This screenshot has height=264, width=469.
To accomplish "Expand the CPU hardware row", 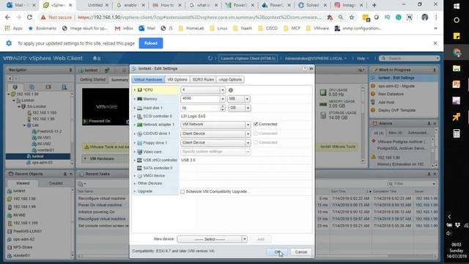I will pyautogui.click(x=135, y=89).
